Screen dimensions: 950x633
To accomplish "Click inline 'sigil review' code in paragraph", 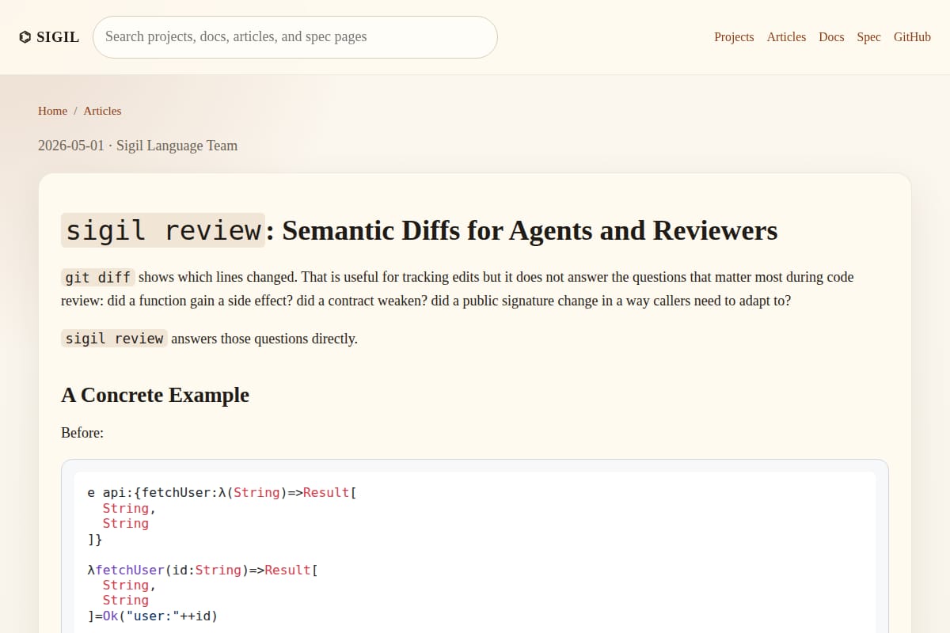I will [114, 339].
